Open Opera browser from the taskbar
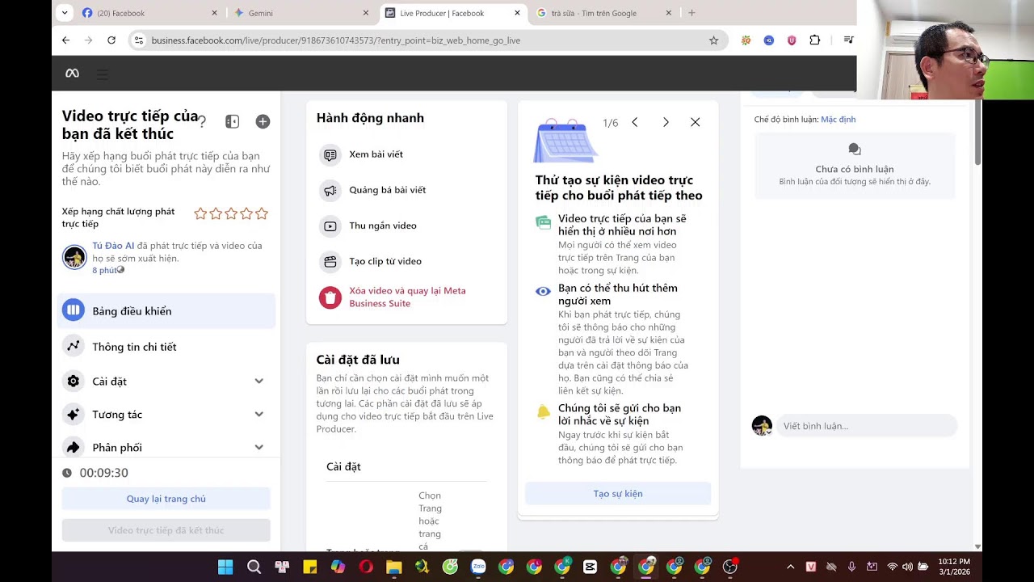 (x=366, y=567)
